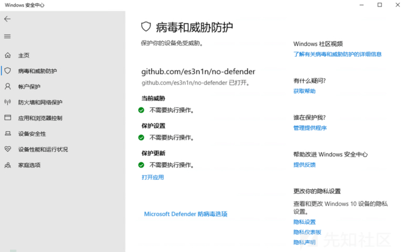Screen dimensions: 401x252
Task: Click the laptop icon for 设备安全性
Action: click(x=8, y=133)
